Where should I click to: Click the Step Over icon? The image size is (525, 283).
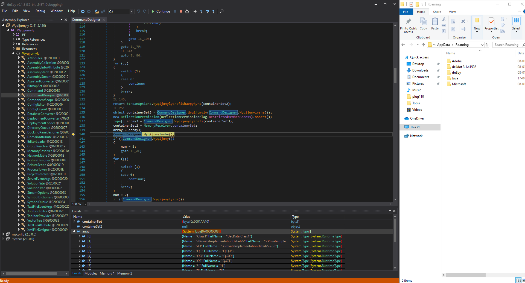tap(207, 11)
